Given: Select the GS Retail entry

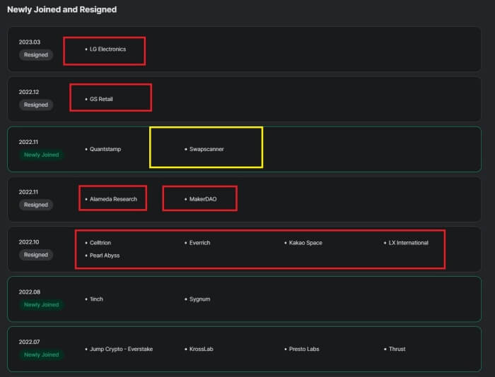Looking at the screenshot, I should tap(101, 99).
